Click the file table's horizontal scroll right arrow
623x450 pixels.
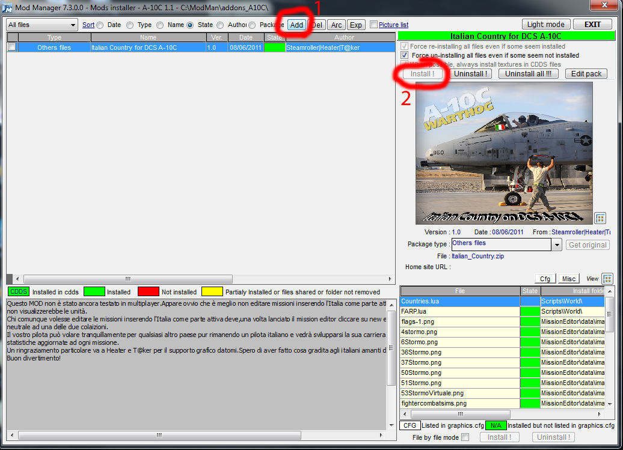point(600,414)
